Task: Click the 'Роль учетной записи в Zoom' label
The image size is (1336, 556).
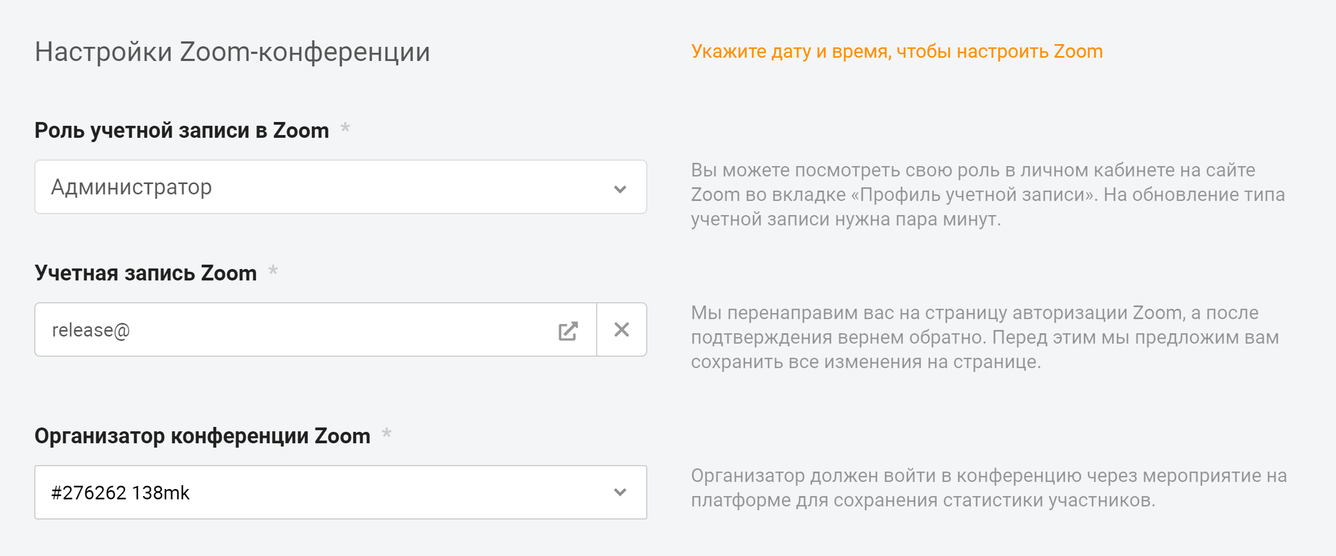Action: [x=182, y=131]
